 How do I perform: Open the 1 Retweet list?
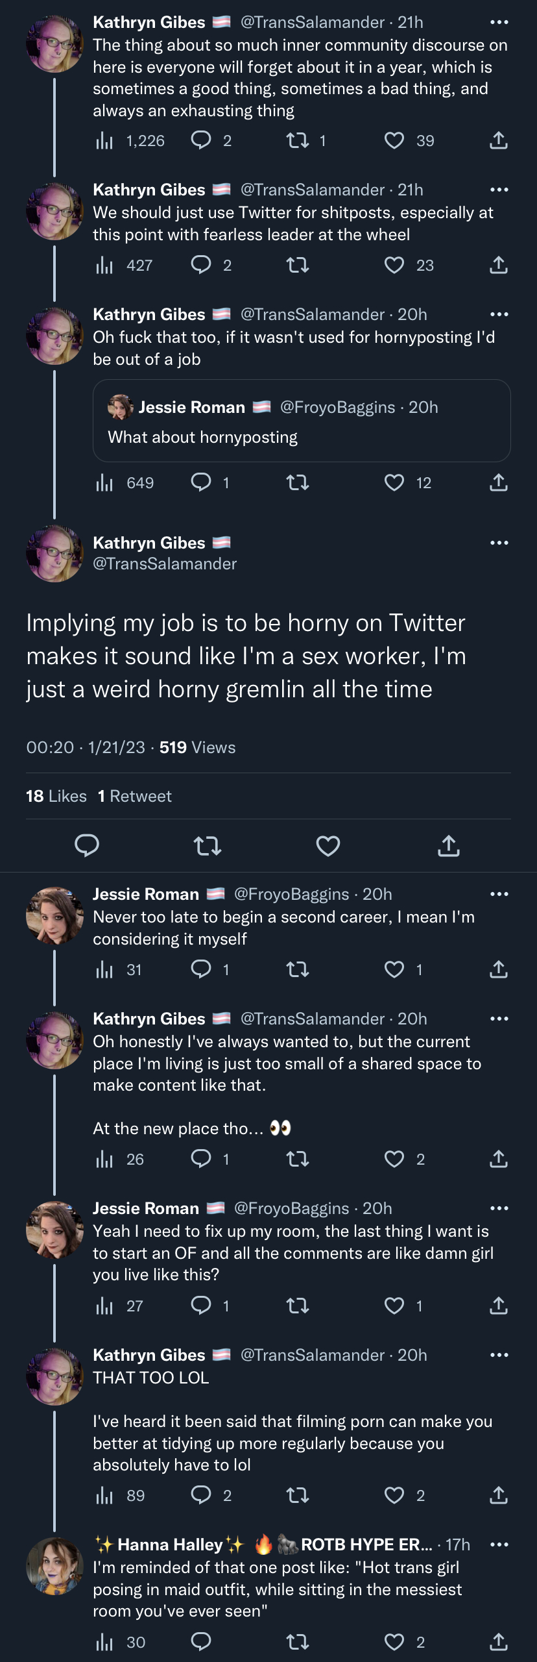(135, 796)
